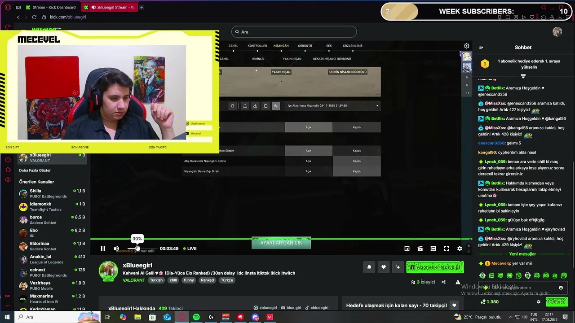Open Spotify from the taskbar
Screen dimensions: 575x323
coord(196,317)
